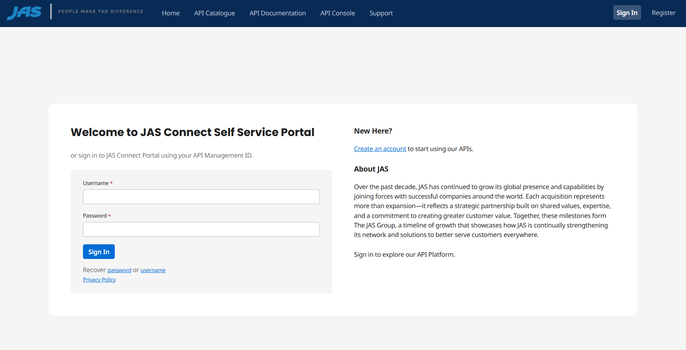The height and width of the screenshot is (350, 686).
Task: Focus the Password input field
Action: (201, 229)
